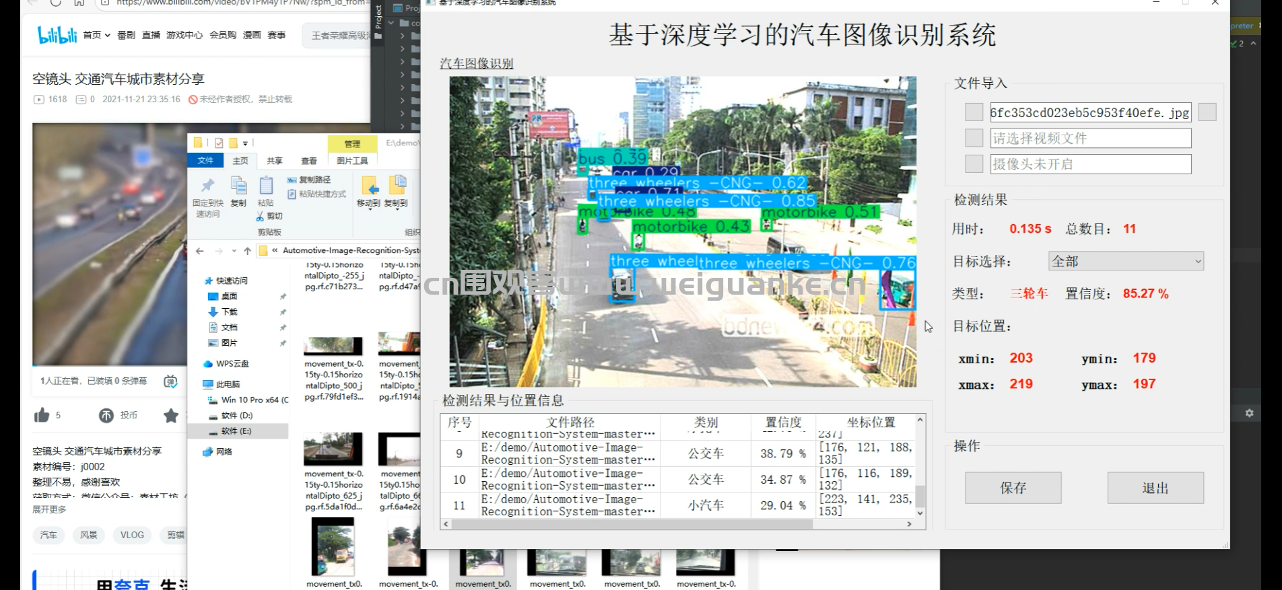Viewport: 1282px width, 590px height.
Task: Click 固定到快速访问 pin icon
Action: [207, 186]
